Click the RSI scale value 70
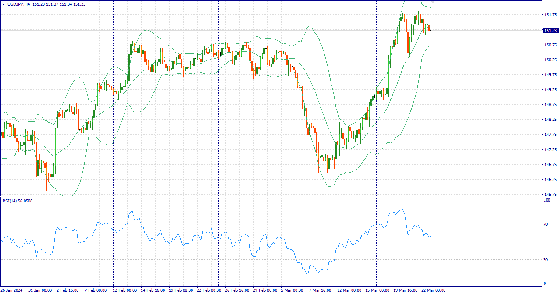The image size is (559, 294). click(x=546, y=224)
